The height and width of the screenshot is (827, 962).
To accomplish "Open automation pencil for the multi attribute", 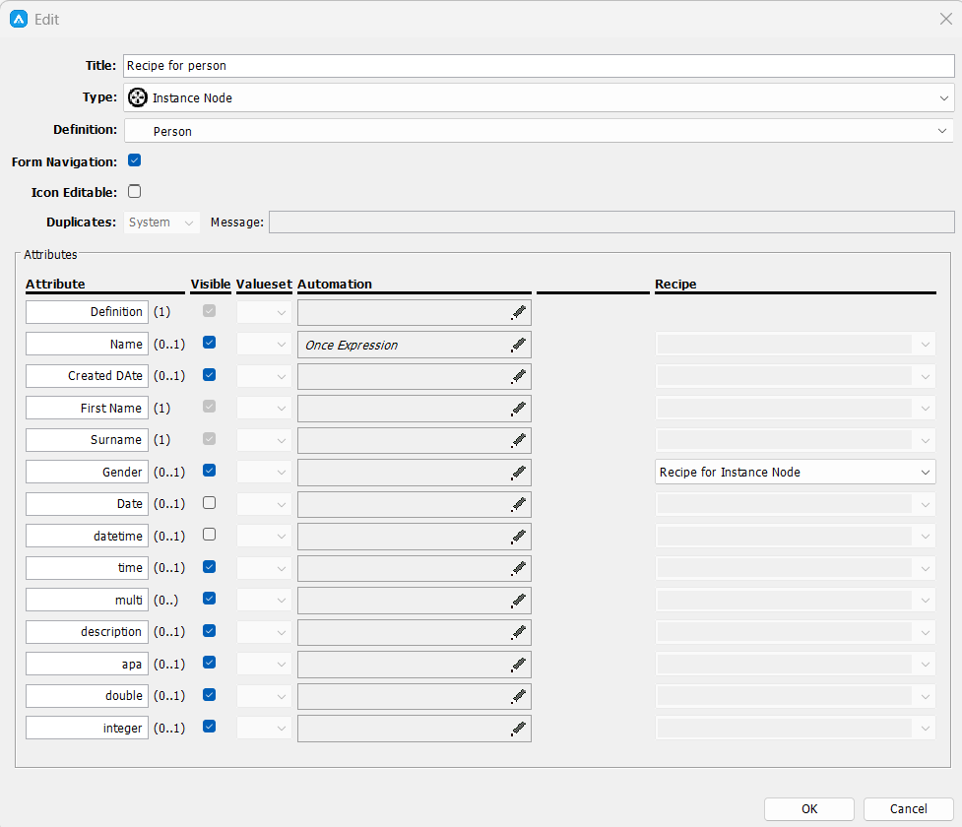I will (x=518, y=601).
